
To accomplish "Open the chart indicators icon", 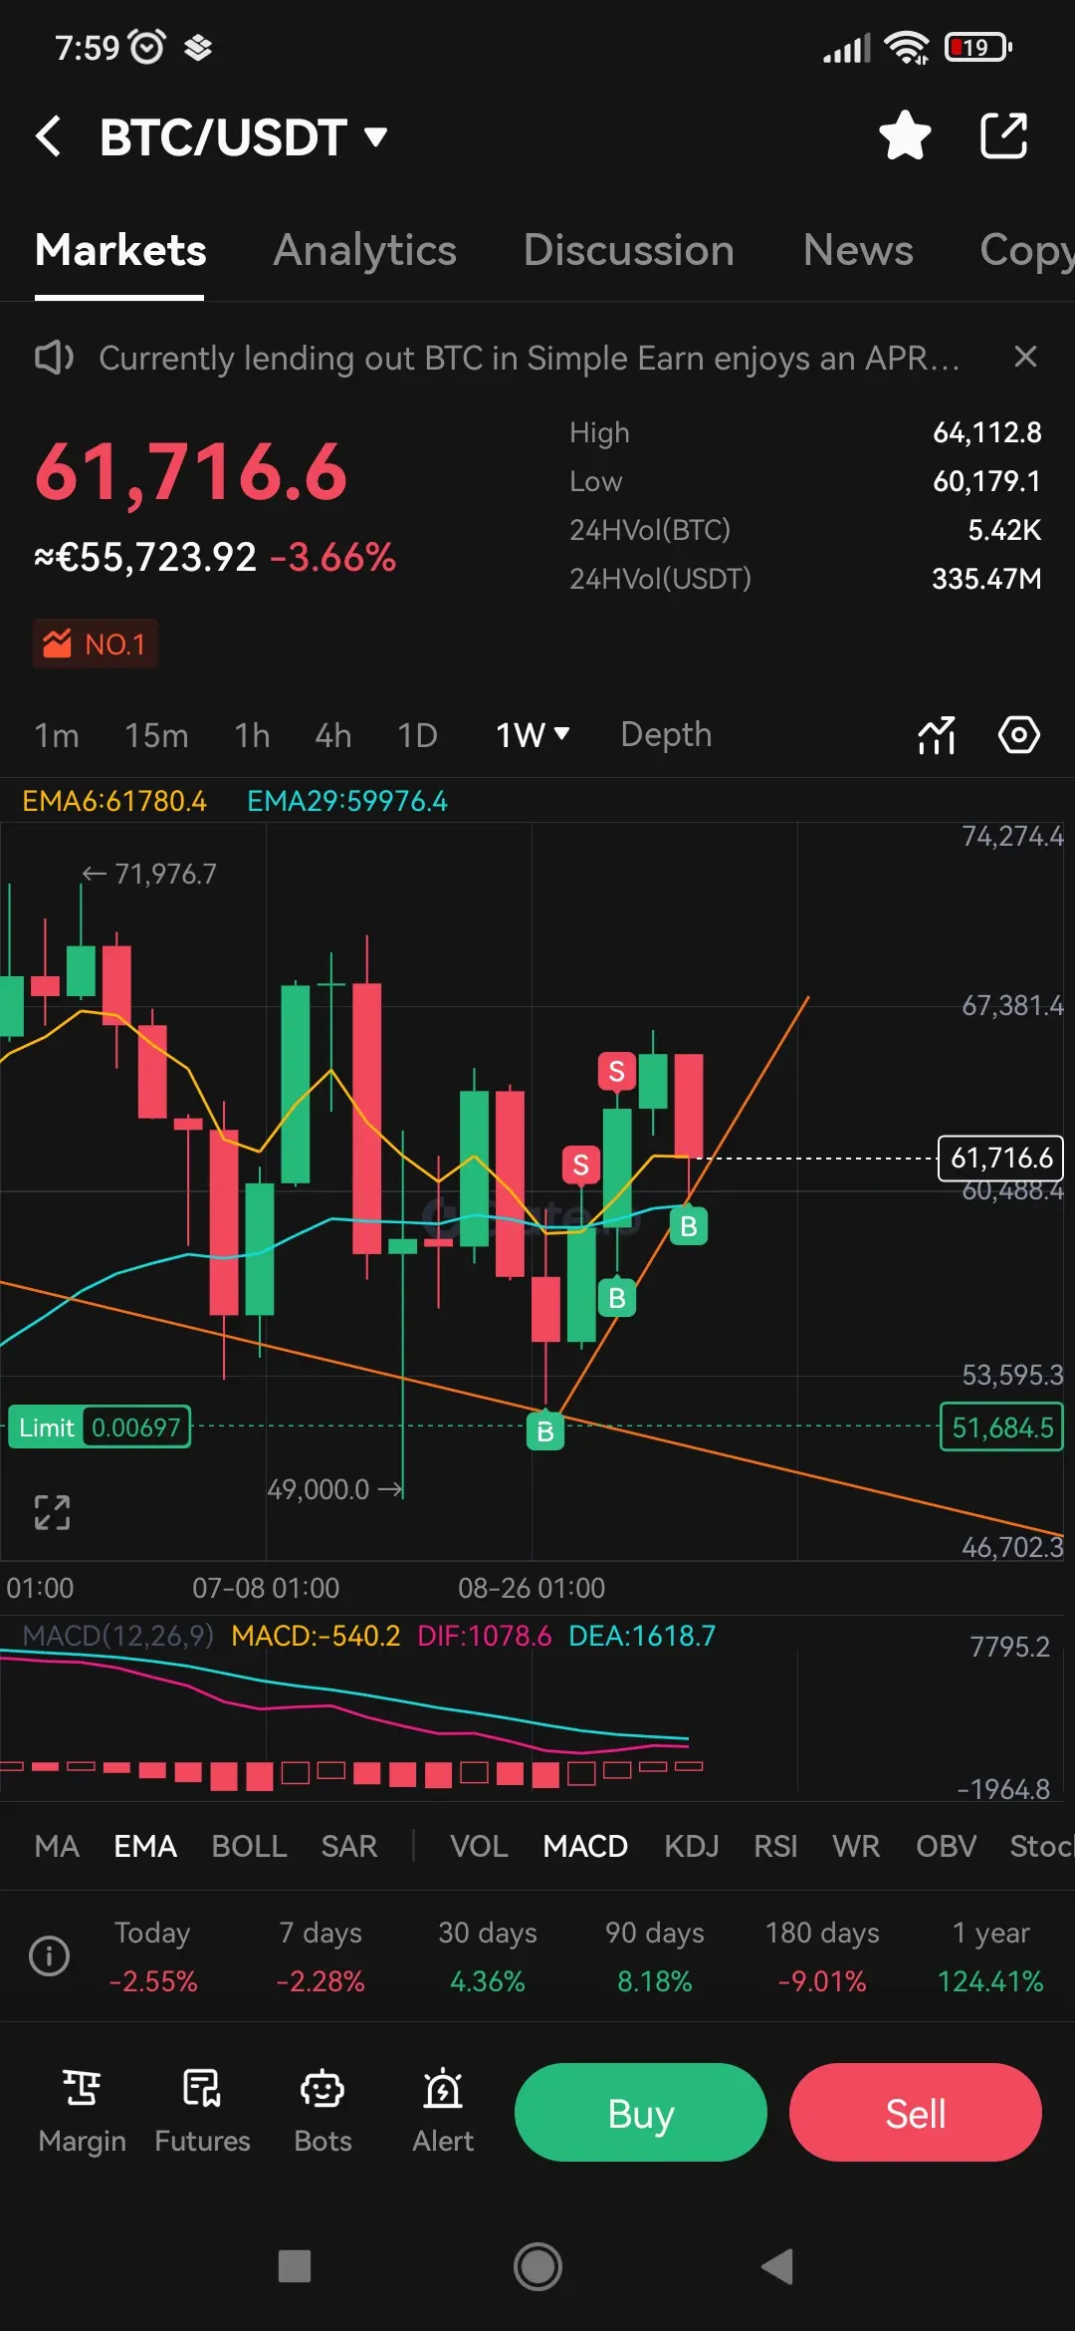I will (937, 735).
